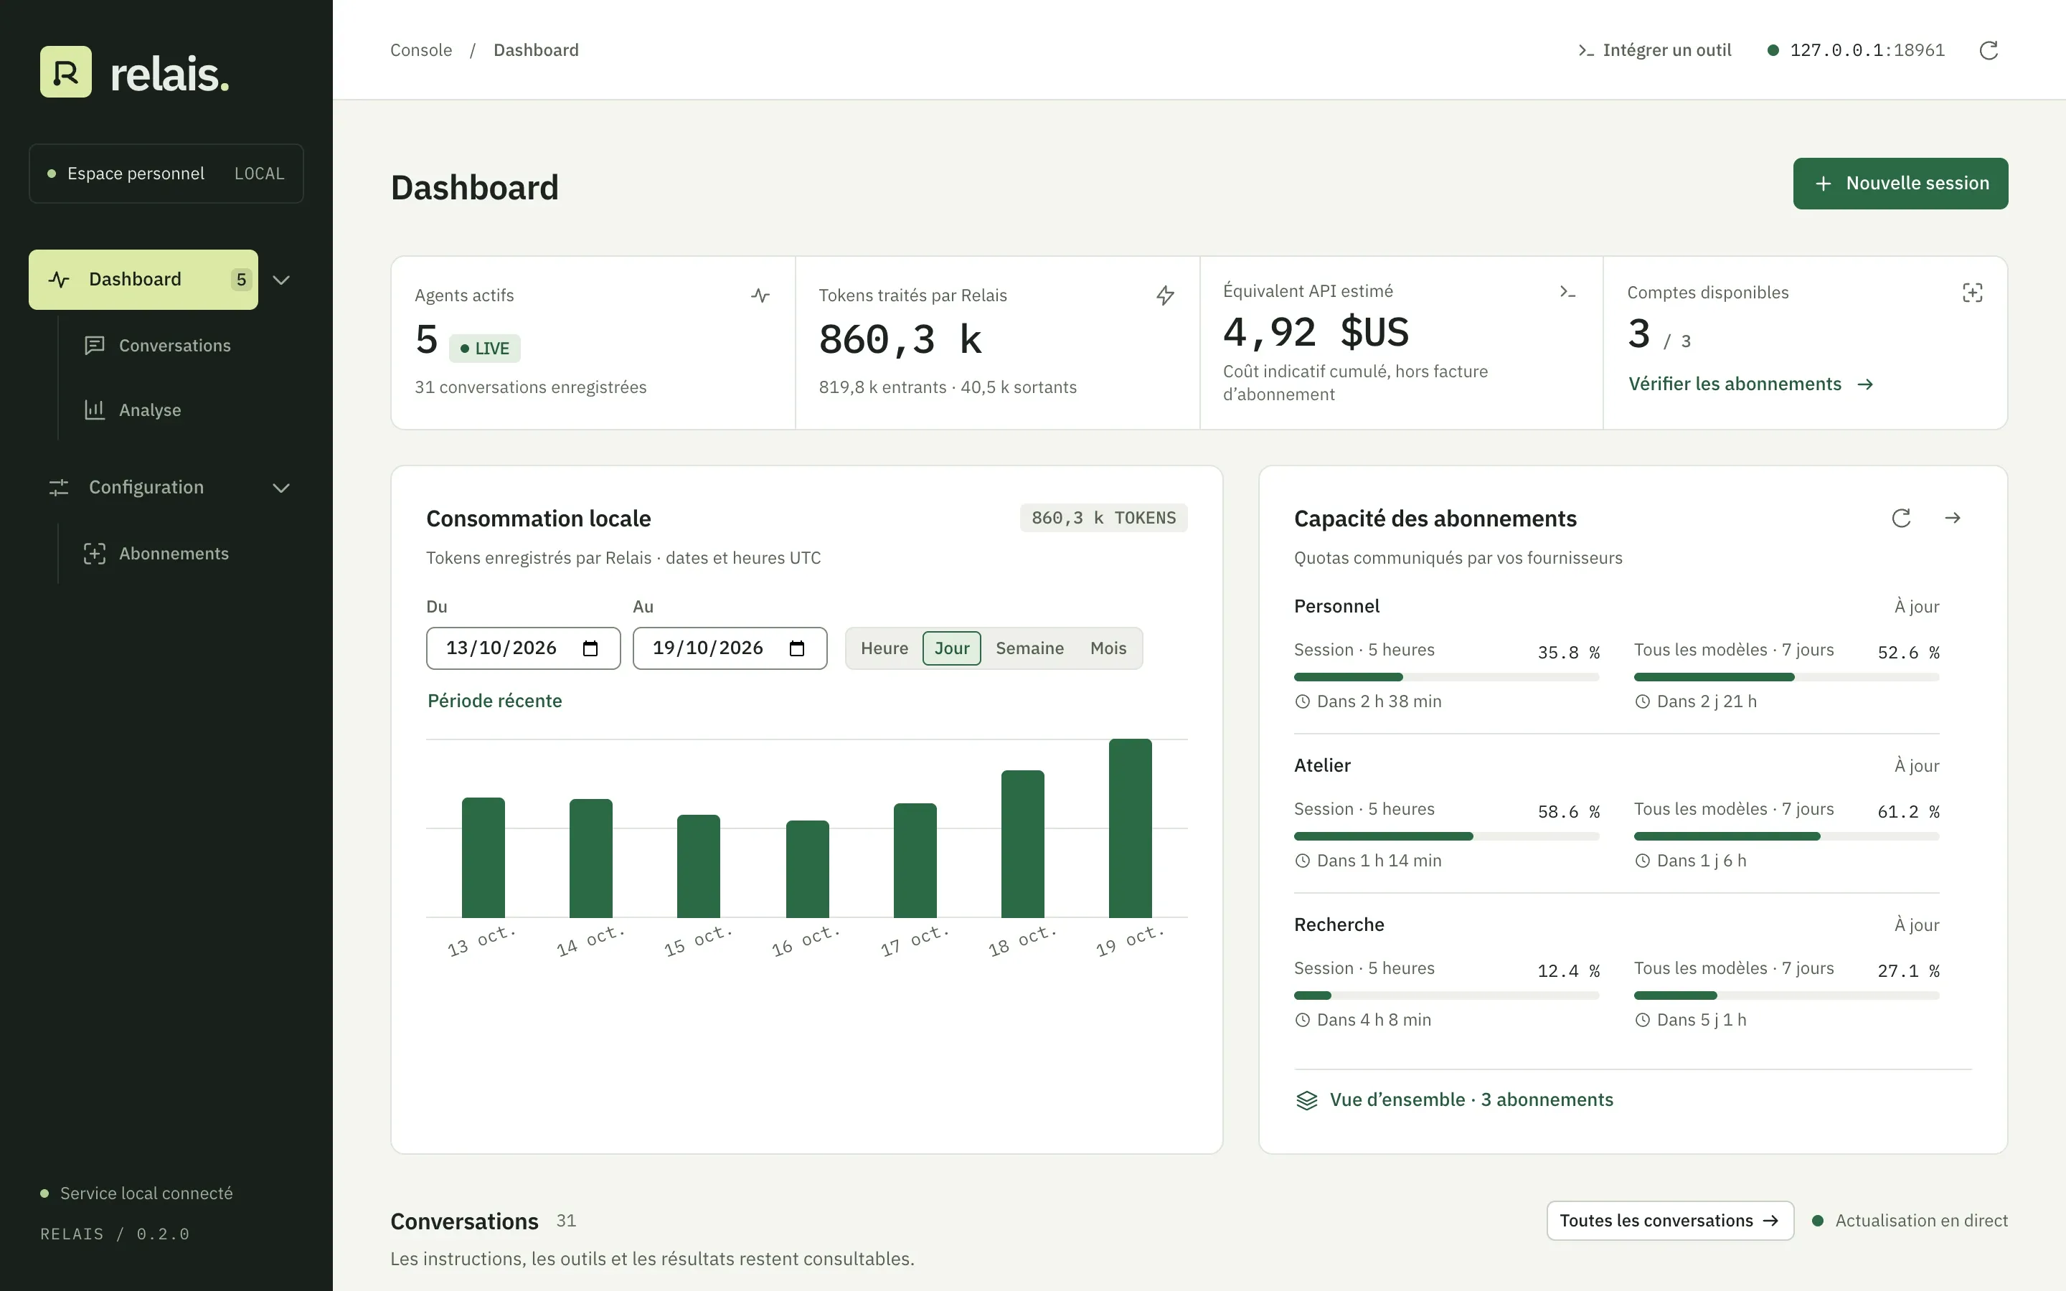Click the relais logo icon
Image resolution: width=2066 pixels, height=1291 pixels.
66,72
